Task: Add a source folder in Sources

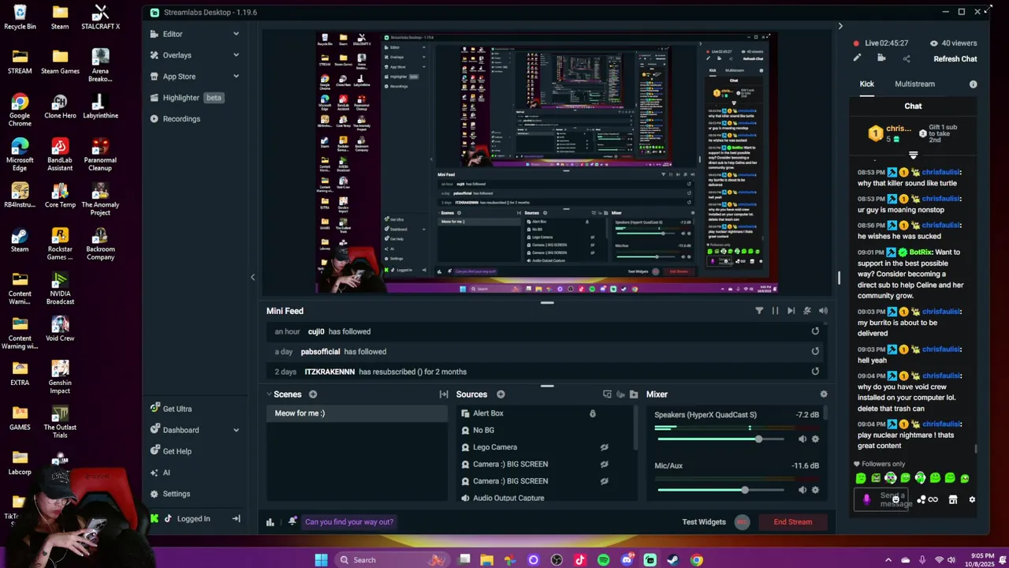Action: (x=634, y=394)
